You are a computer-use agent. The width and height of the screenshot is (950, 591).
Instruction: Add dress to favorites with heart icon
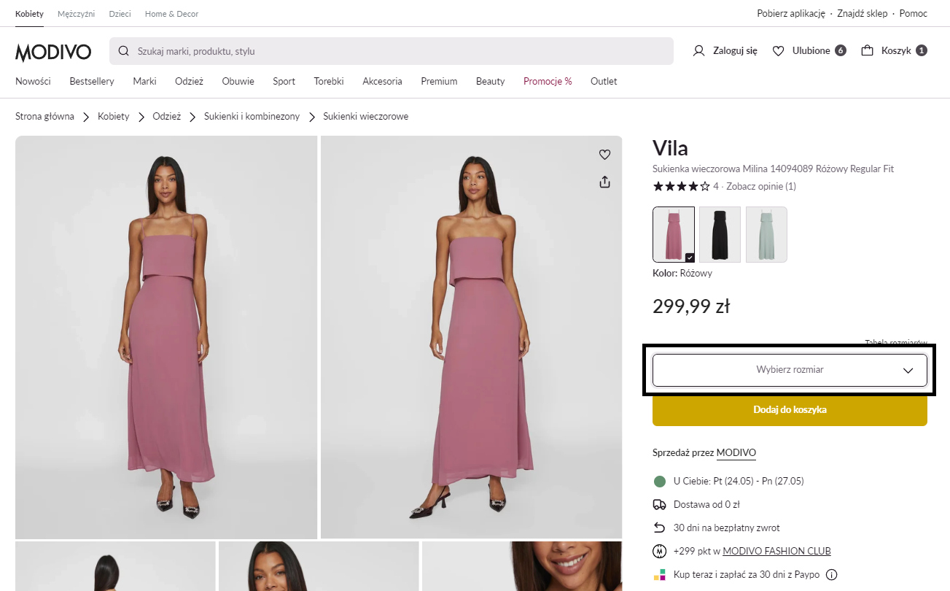tap(604, 155)
